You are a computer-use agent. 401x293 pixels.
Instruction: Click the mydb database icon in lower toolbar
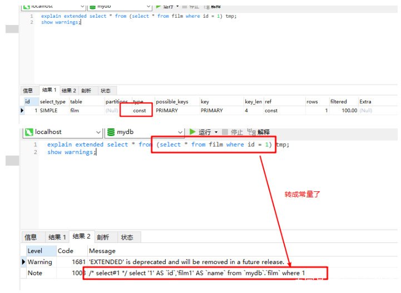pyautogui.click(x=111, y=132)
